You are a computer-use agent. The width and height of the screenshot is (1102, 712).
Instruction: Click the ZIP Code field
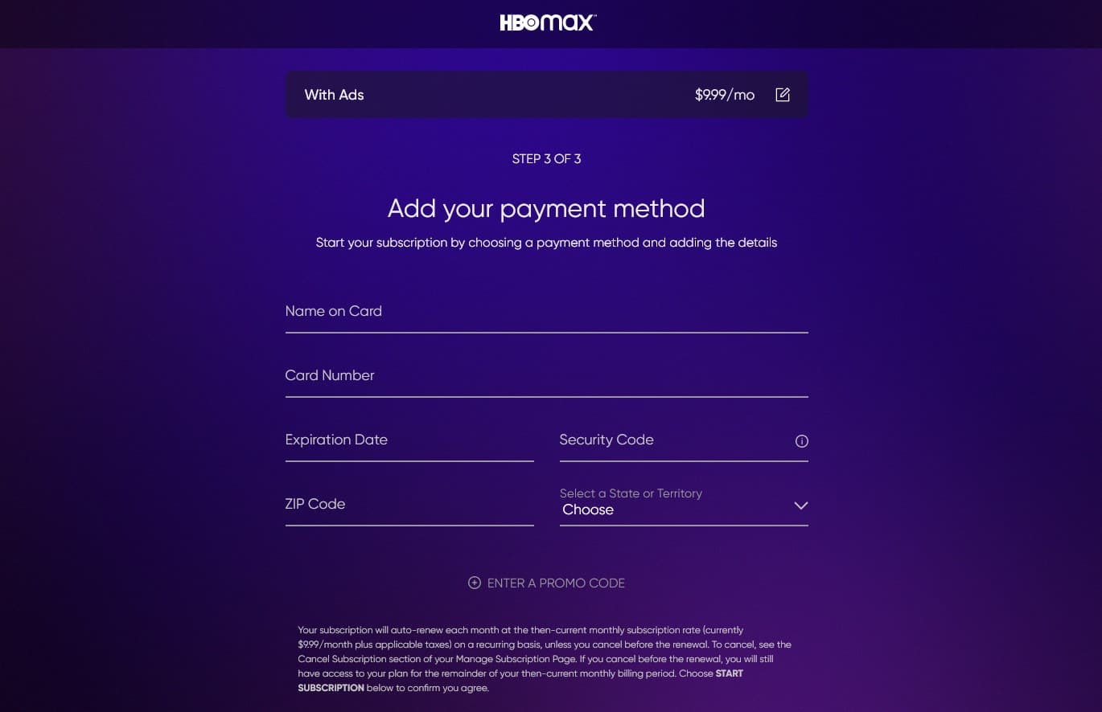click(x=409, y=505)
